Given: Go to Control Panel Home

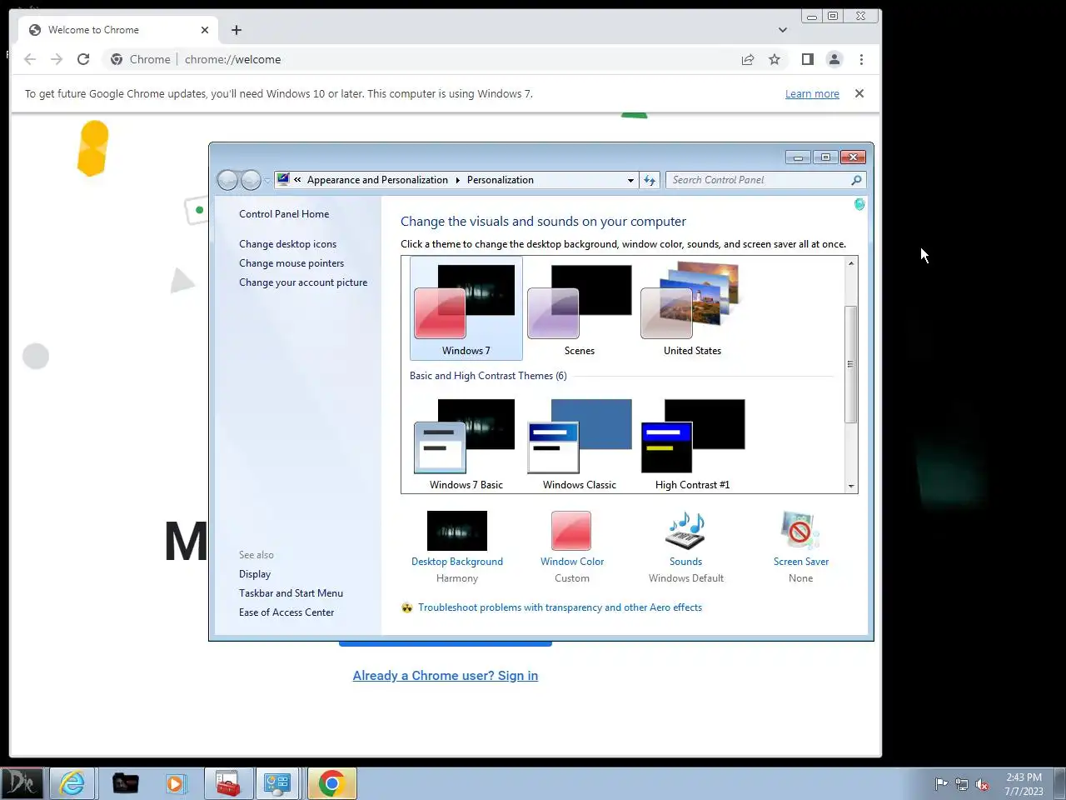Looking at the screenshot, I should 284,214.
